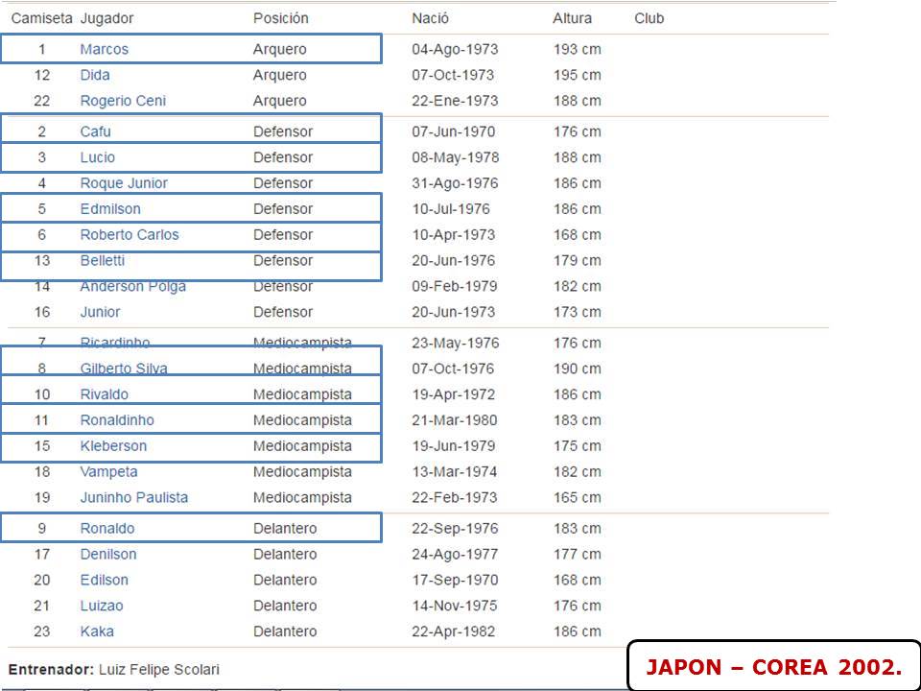Open the Dida player link

click(x=95, y=75)
